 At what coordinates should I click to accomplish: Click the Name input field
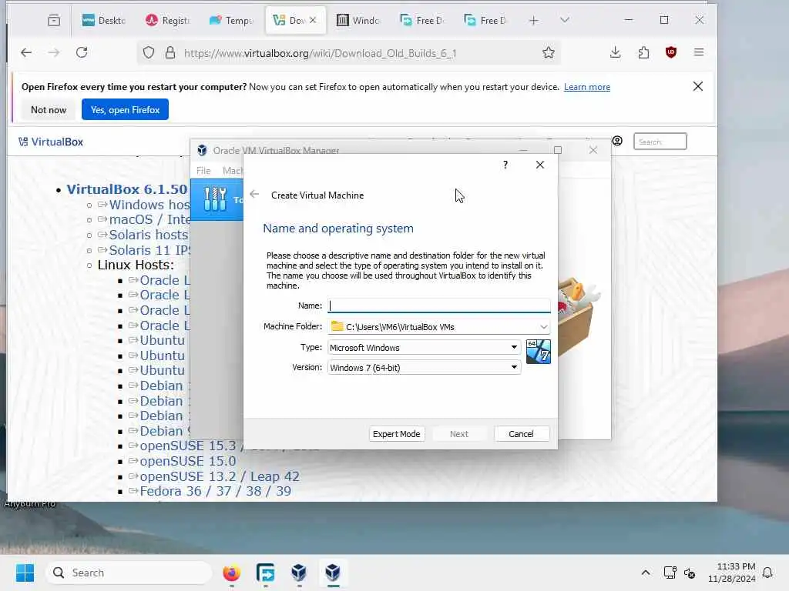pos(438,306)
